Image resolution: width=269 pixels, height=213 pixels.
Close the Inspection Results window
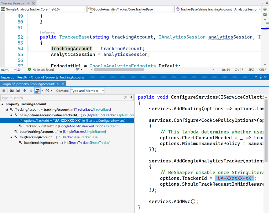point(265,77)
